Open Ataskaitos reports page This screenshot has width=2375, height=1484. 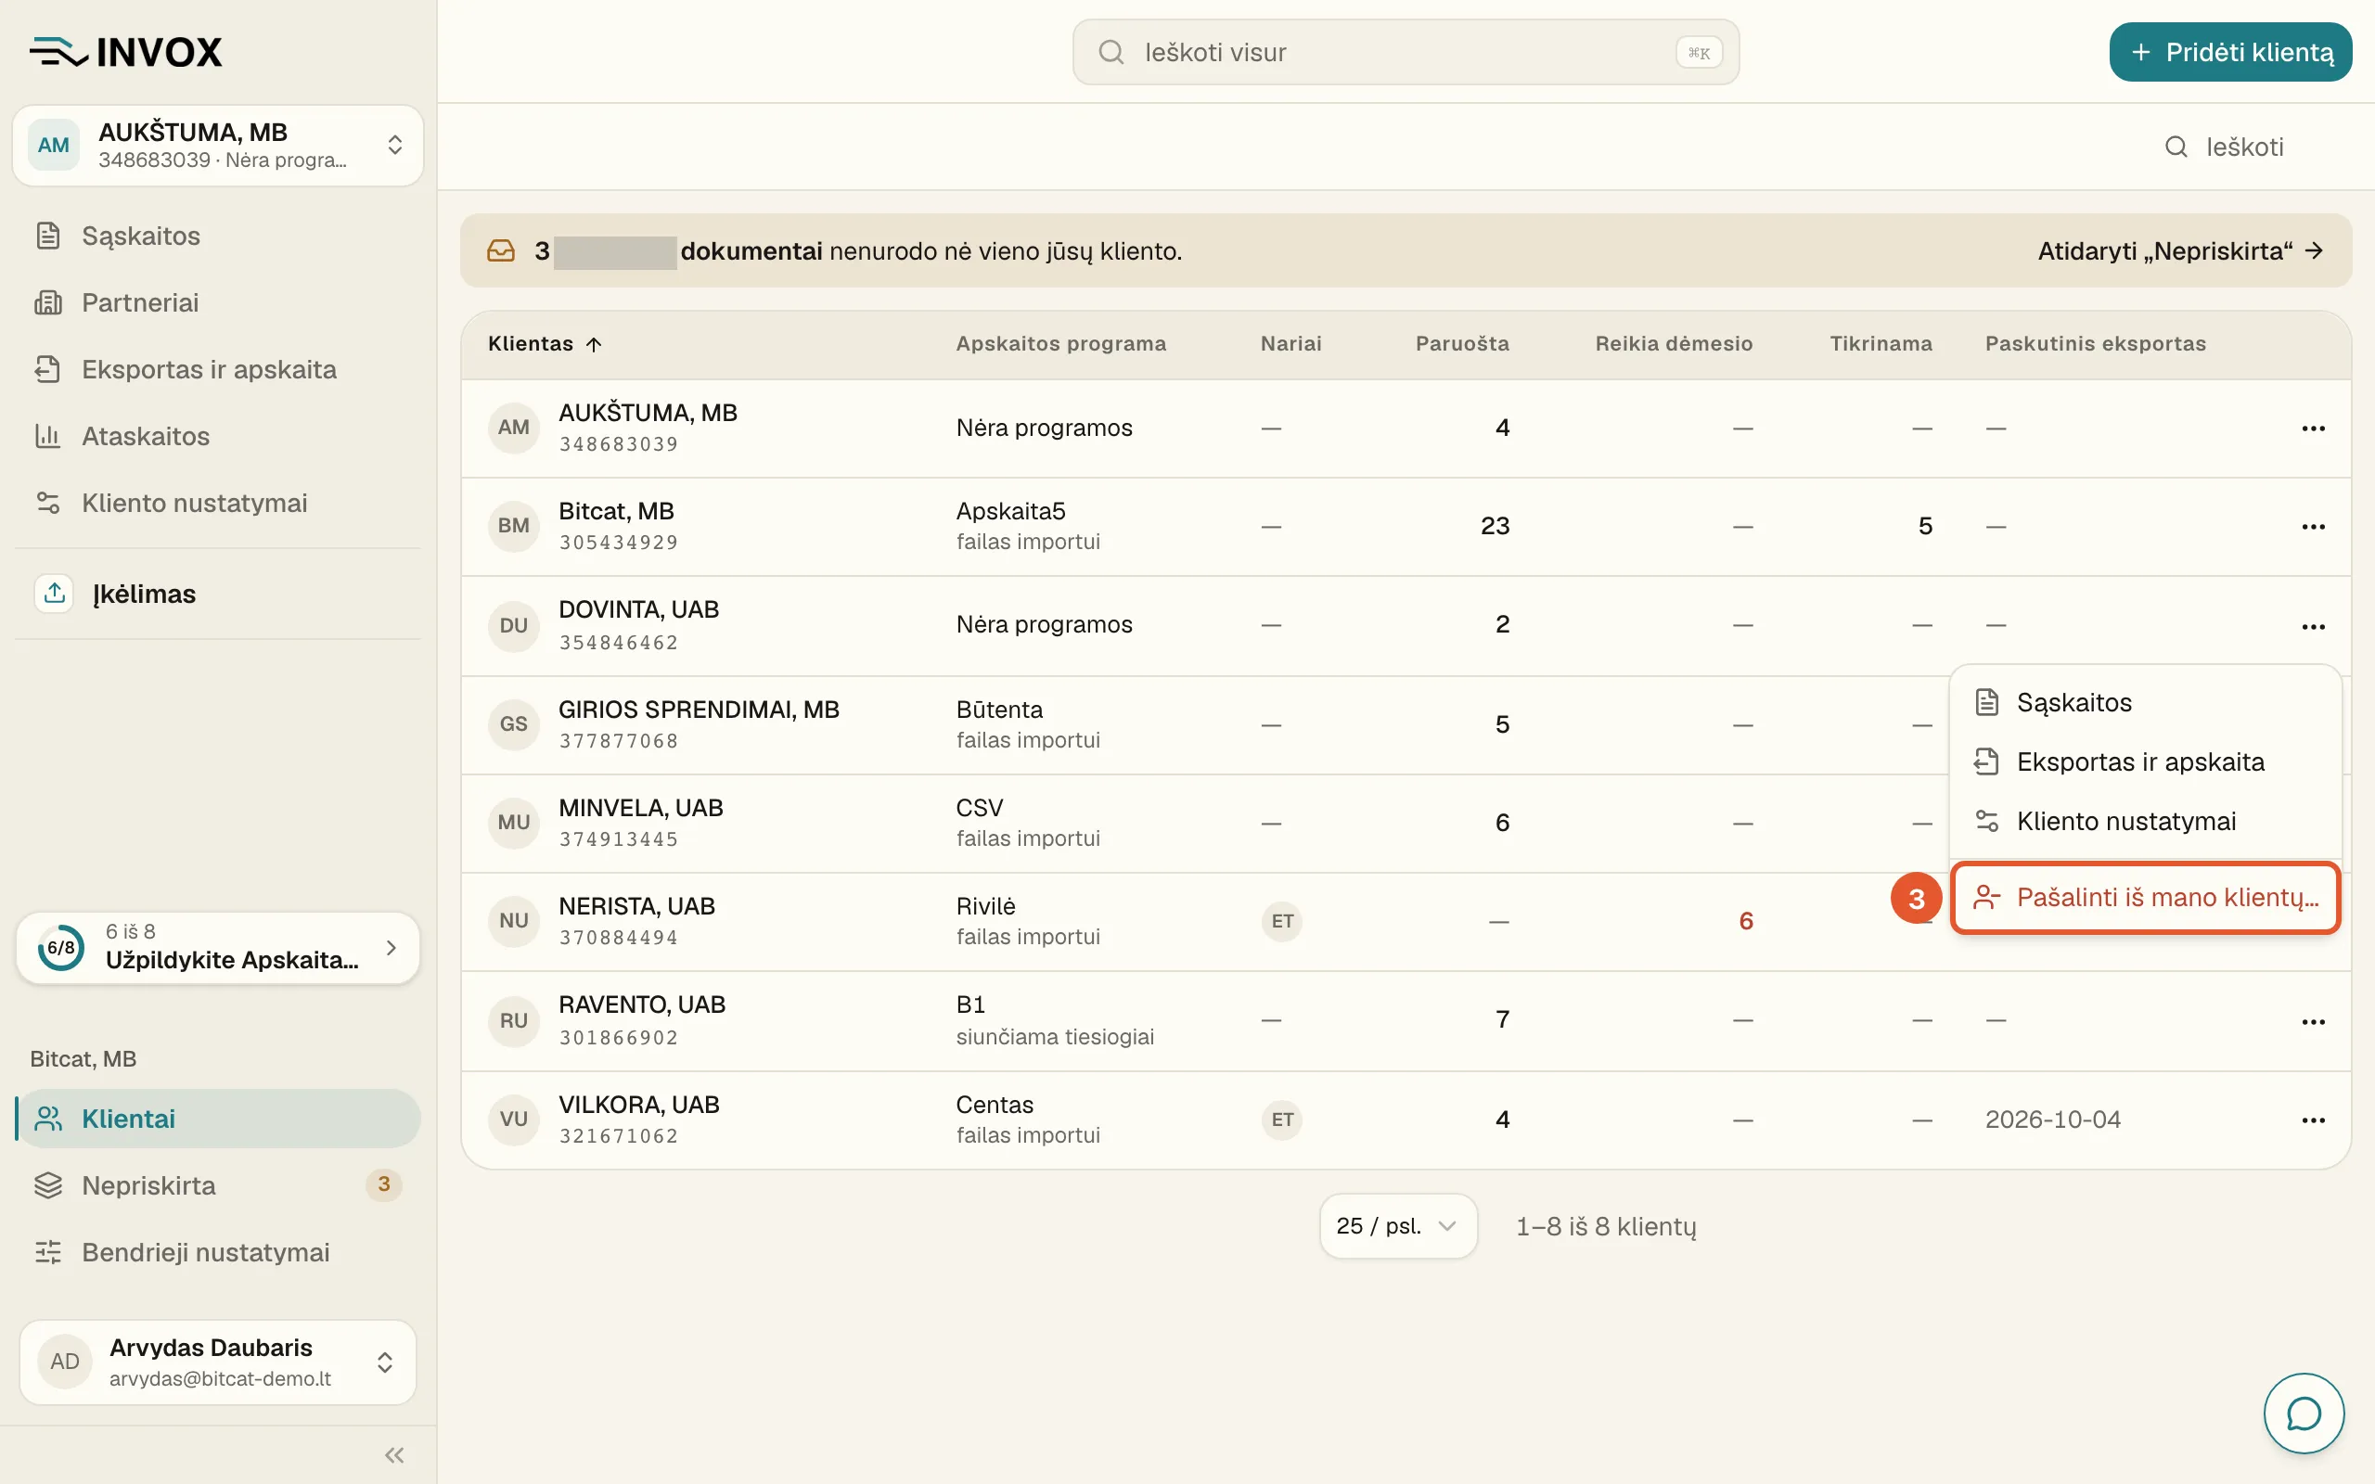(x=218, y=436)
